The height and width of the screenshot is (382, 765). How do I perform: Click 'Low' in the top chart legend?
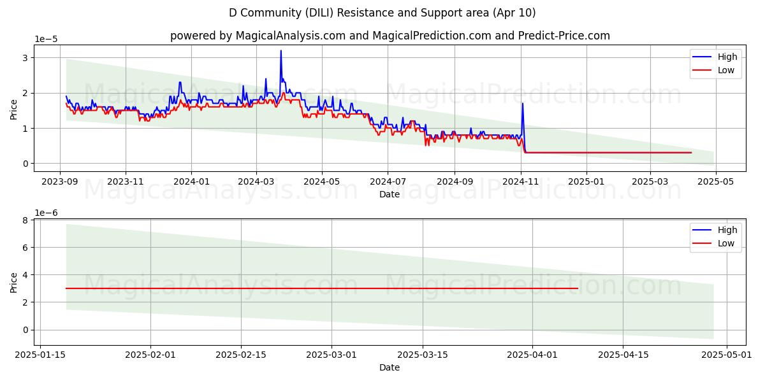726,70
